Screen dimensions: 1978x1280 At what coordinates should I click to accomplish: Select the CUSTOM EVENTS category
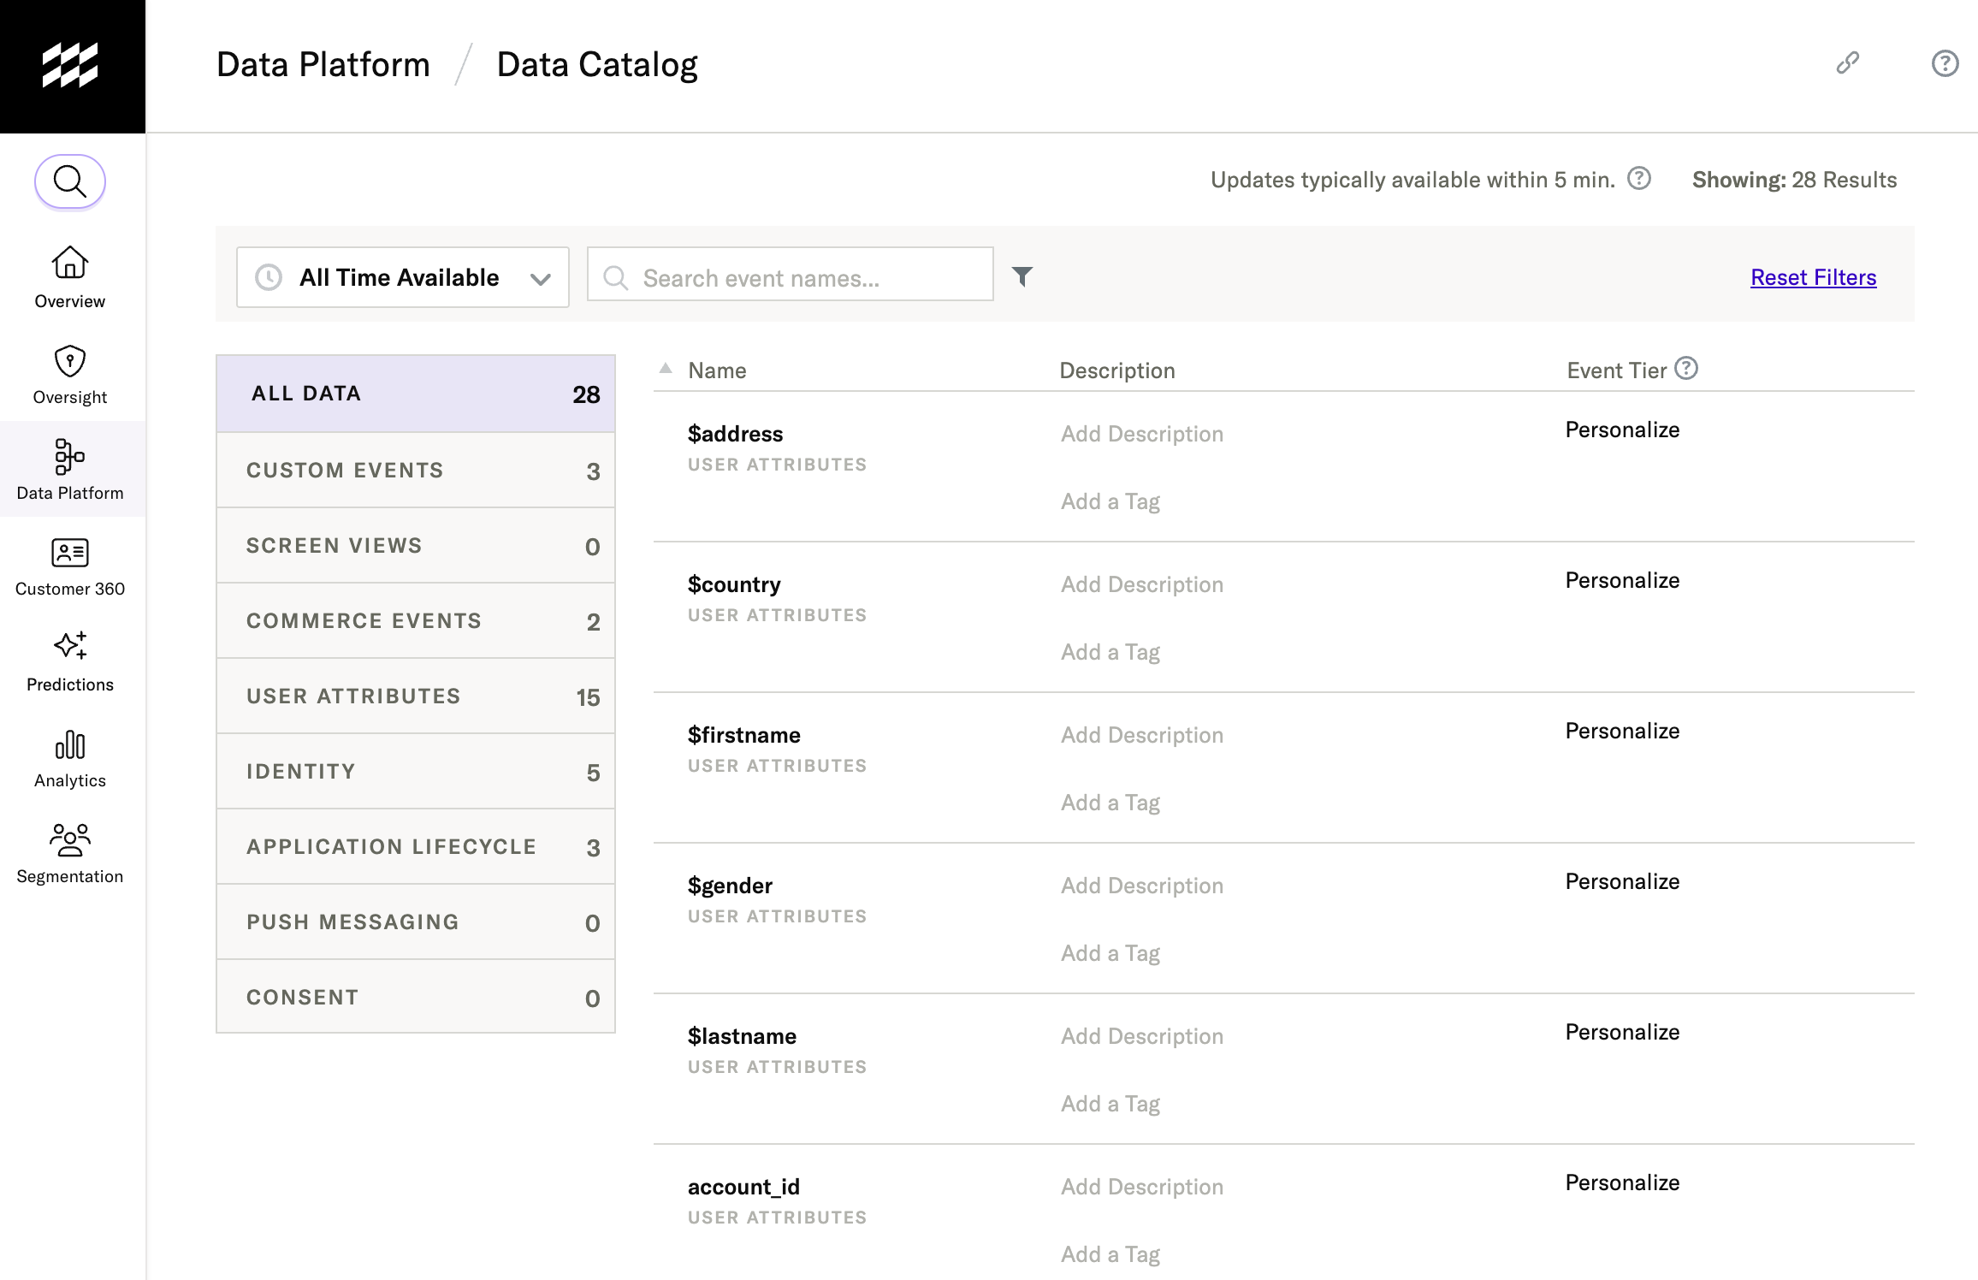[416, 470]
